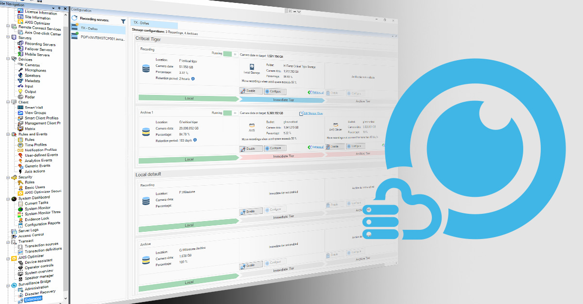Open Recording Servers in tree

coord(40,44)
